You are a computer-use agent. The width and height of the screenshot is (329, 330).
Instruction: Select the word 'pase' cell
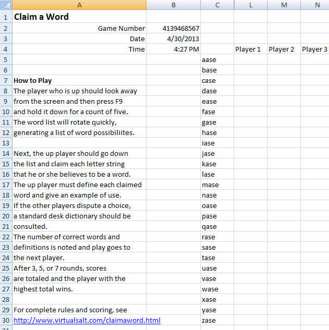217,216
